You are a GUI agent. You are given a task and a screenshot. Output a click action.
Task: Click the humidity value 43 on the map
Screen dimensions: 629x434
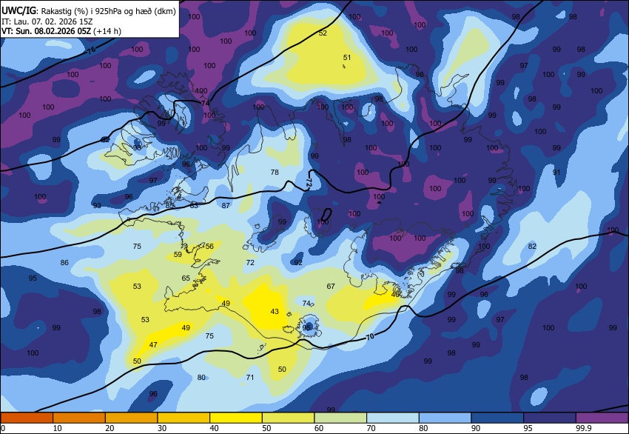(x=275, y=311)
